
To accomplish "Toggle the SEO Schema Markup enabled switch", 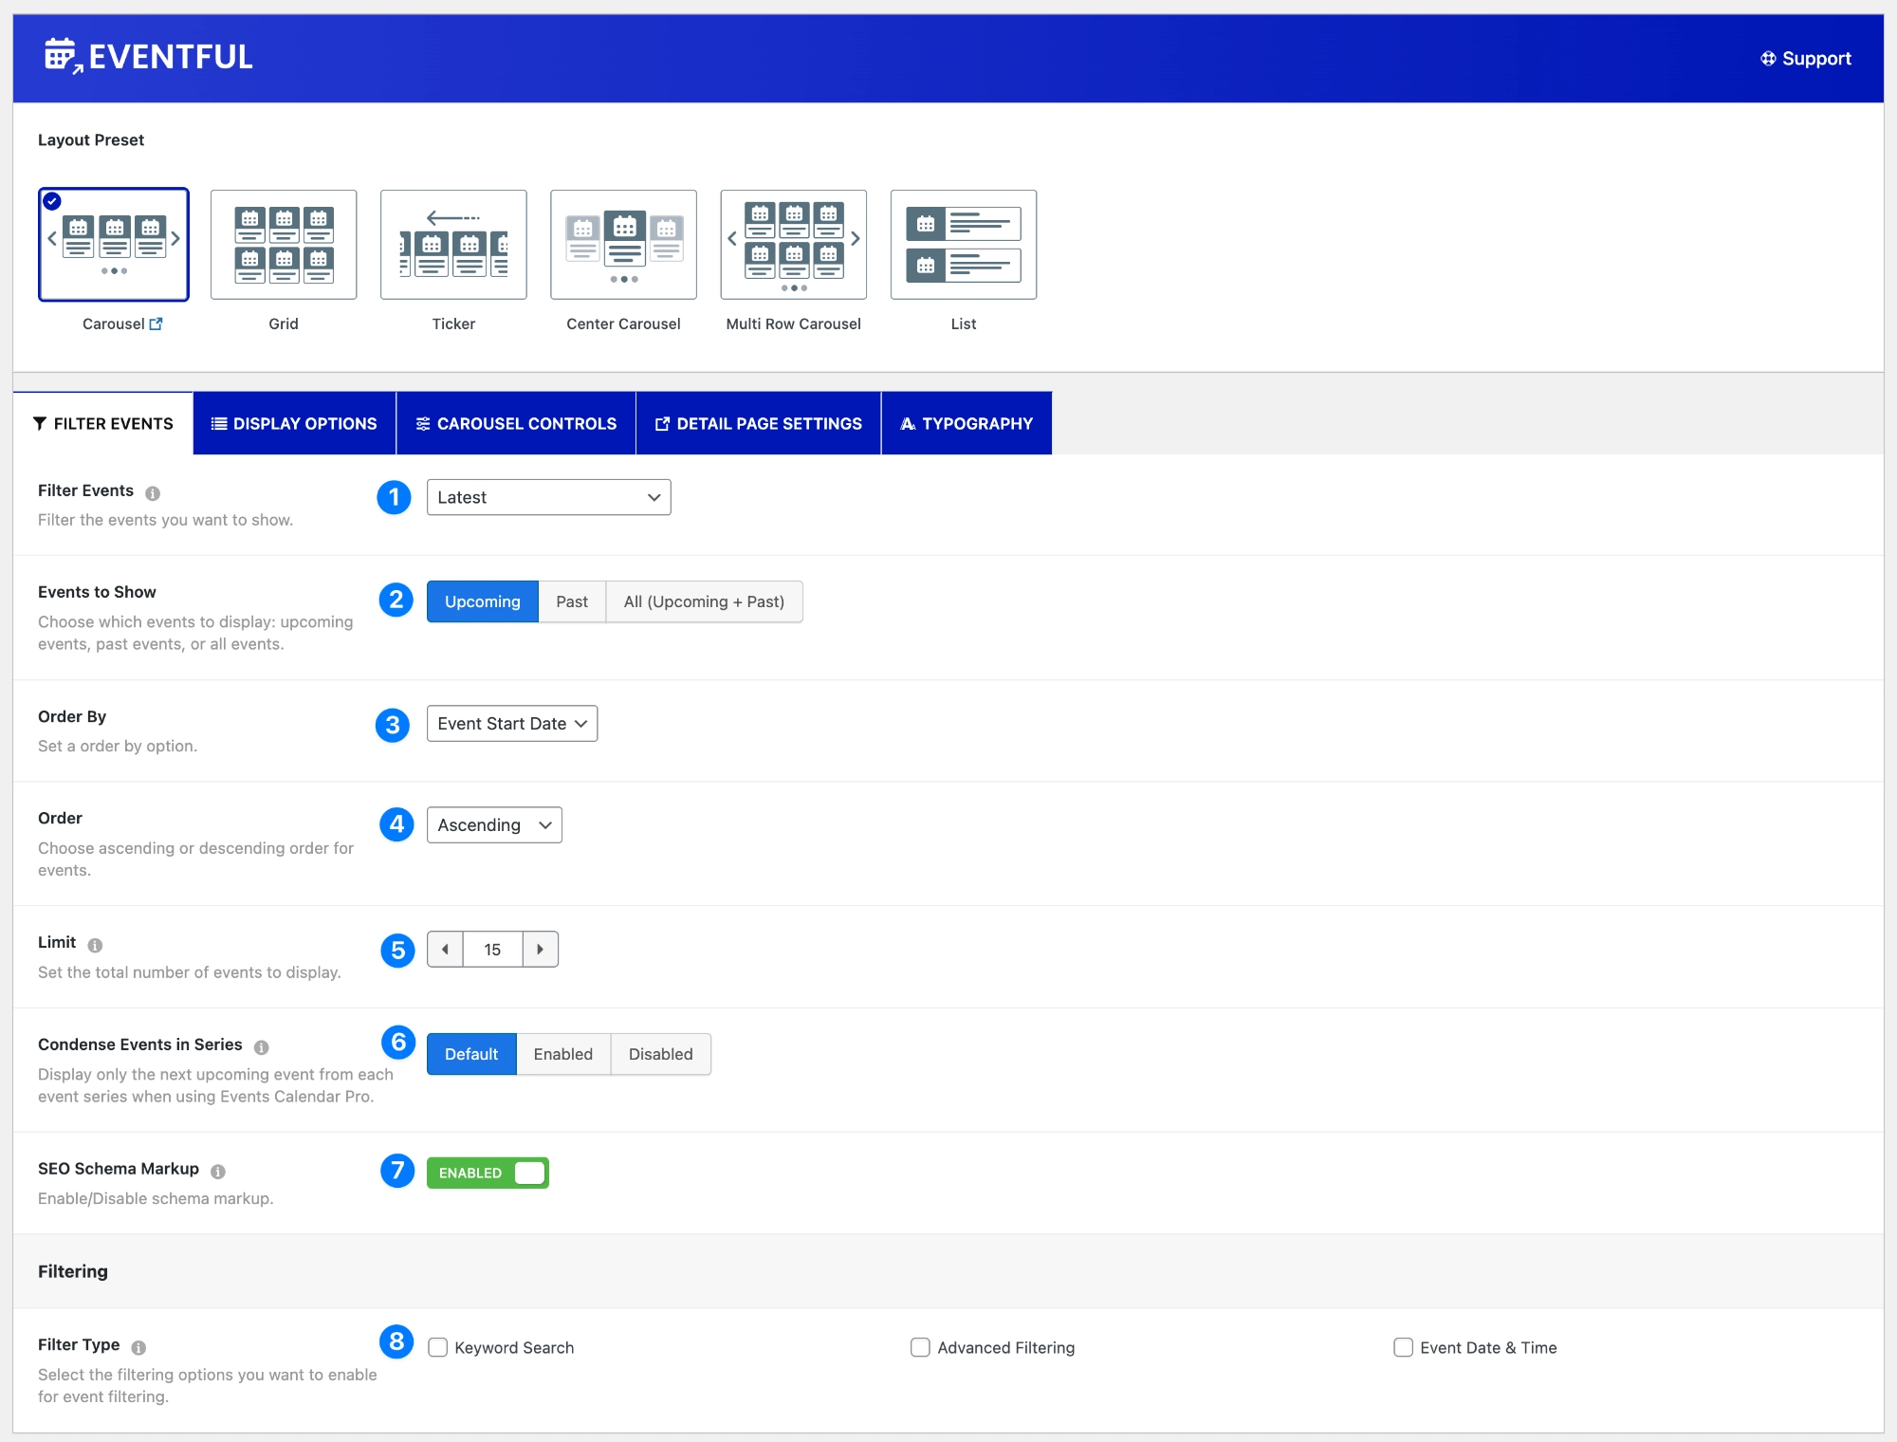I will click(x=488, y=1173).
